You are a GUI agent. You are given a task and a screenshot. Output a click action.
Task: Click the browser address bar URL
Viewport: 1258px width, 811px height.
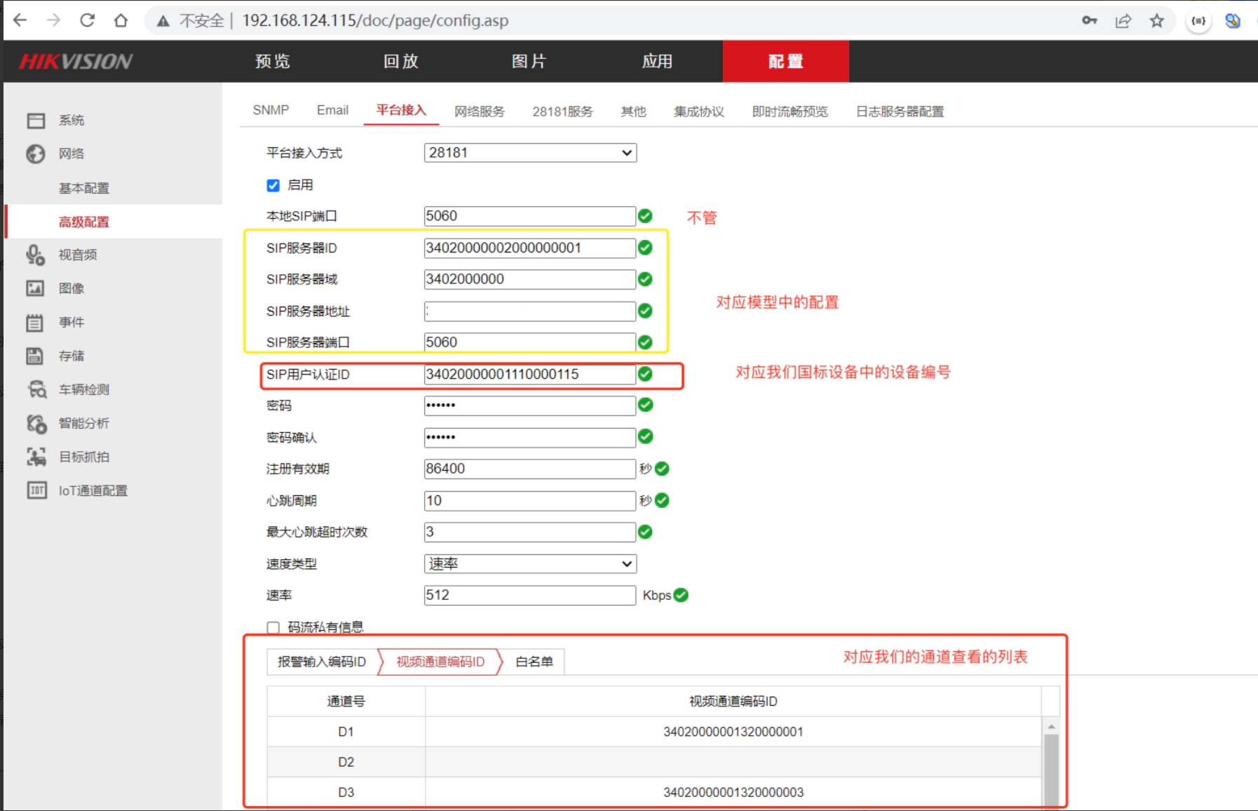point(375,20)
